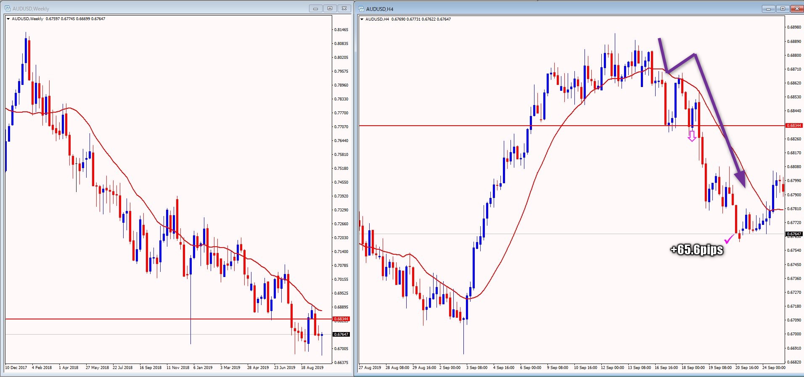Activate the AUDUSD,Weekly window title bar
This screenshot has width=804, height=377.
click(x=168, y=8)
